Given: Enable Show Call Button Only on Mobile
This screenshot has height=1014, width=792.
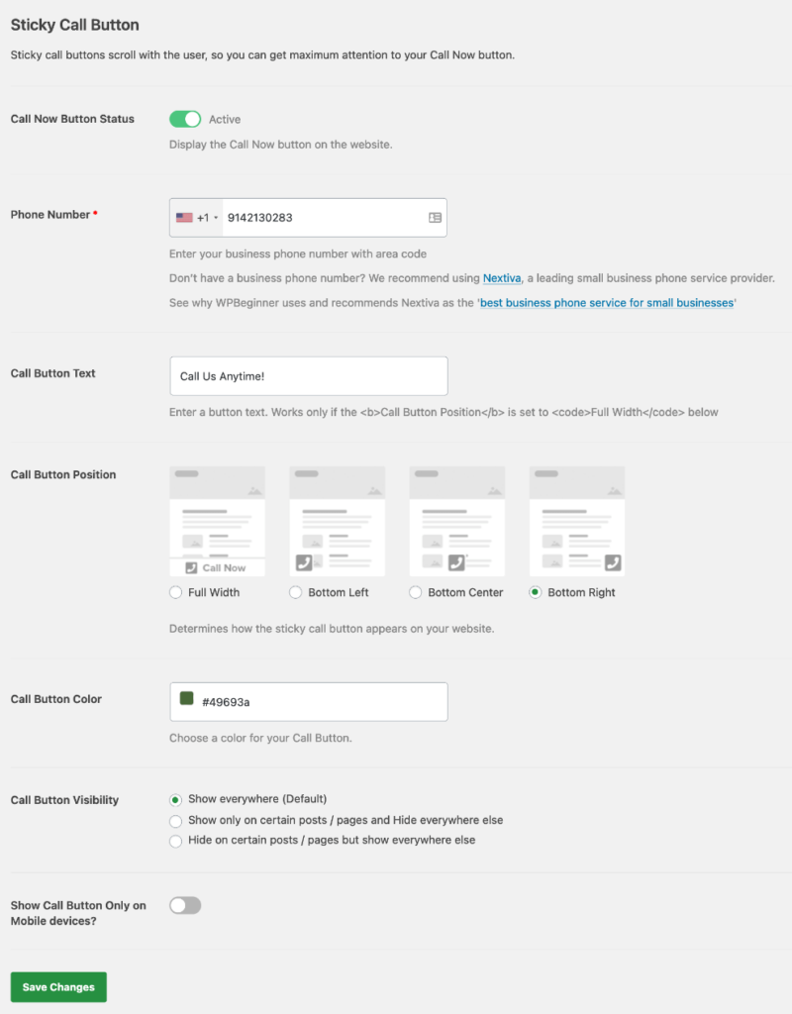Looking at the screenshot, I should (185, 905).
